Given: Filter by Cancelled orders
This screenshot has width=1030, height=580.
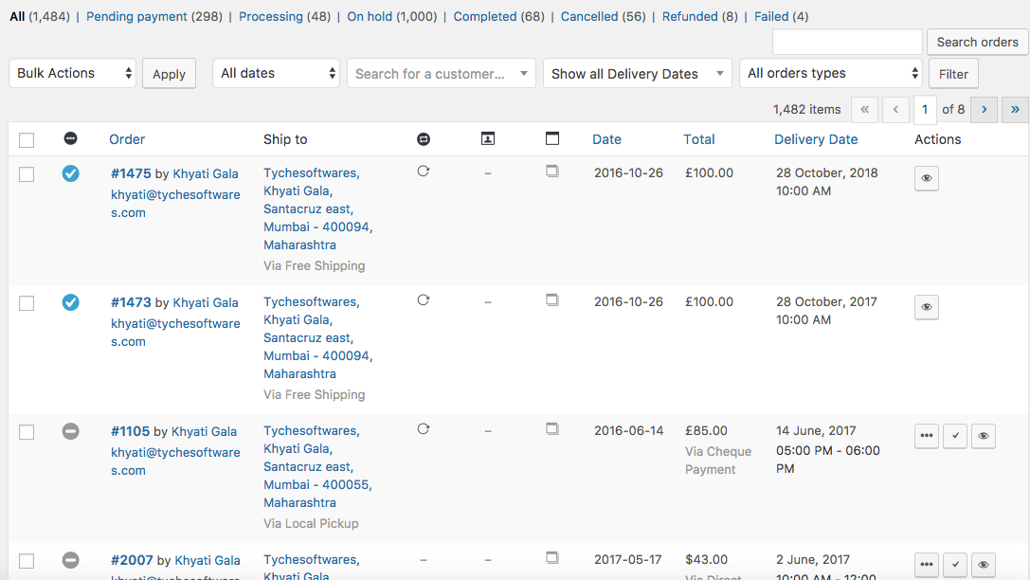Looking at the screenshot, I should [589, 16].
